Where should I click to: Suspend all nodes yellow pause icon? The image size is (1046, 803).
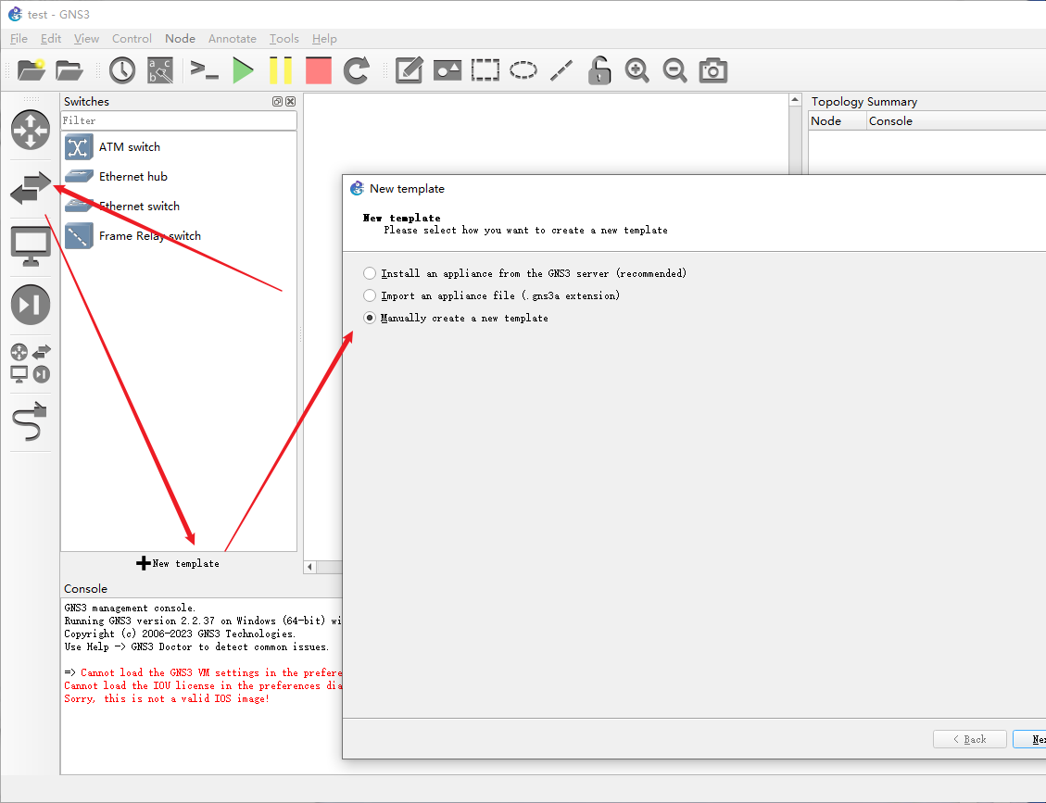click(x=281, y=70)
